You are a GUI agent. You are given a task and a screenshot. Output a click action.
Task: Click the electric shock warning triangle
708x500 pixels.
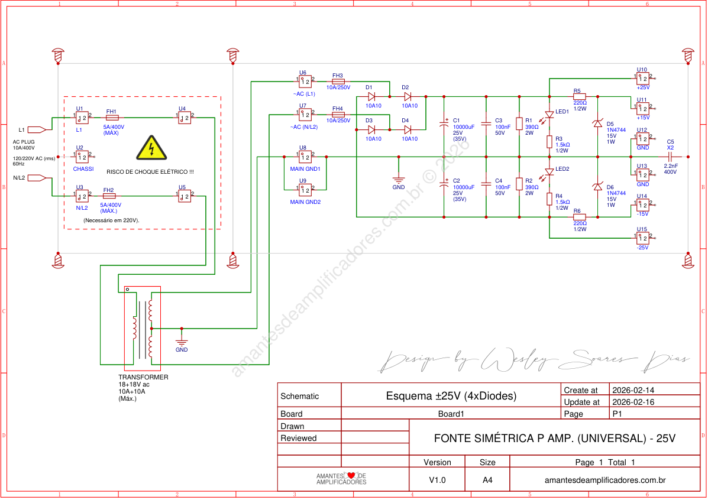coord(153,150)
